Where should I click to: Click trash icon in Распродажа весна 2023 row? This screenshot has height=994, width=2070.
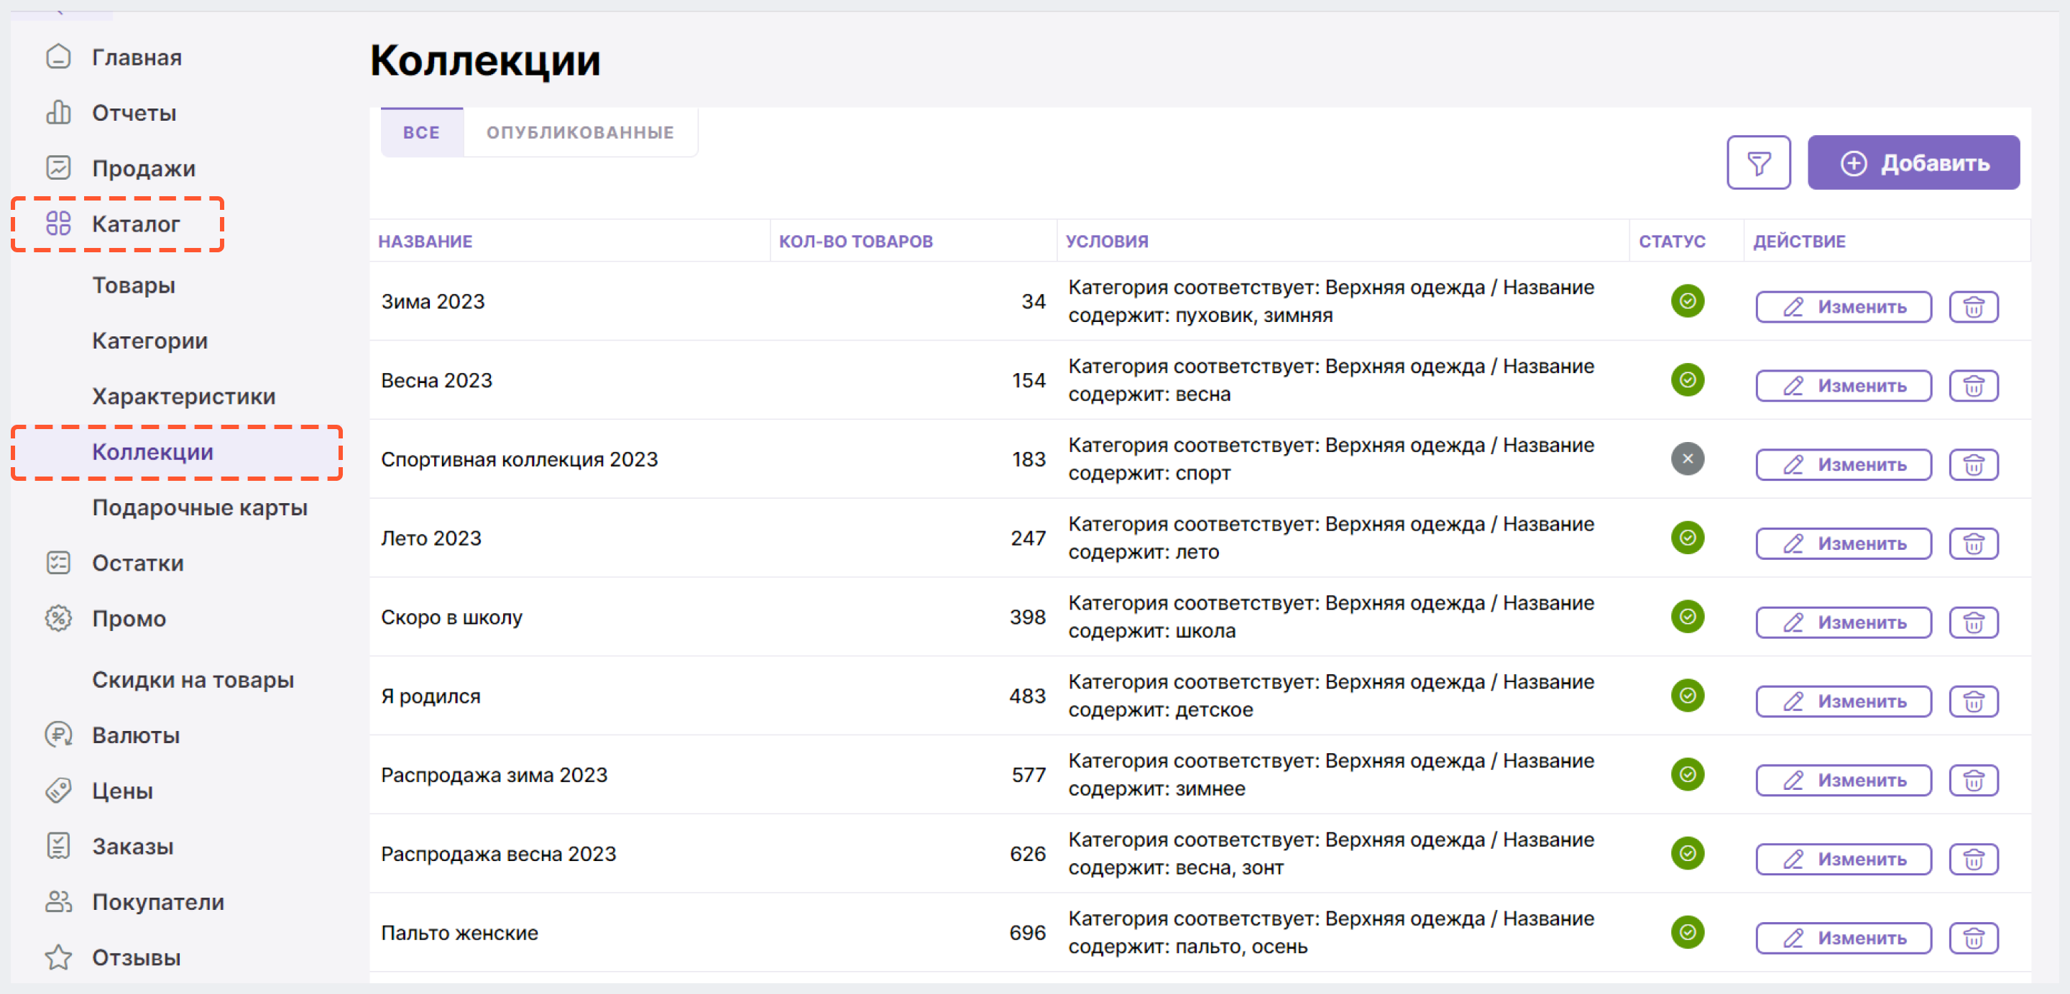pyautogui.click(x=1974, y=859)
